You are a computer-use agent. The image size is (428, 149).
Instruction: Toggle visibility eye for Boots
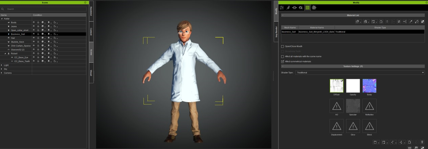pyautogui.click(x=34, y=22)
